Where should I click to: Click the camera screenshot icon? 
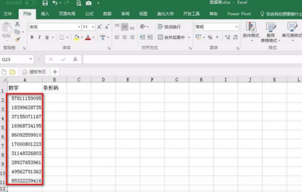coord(89,4)
